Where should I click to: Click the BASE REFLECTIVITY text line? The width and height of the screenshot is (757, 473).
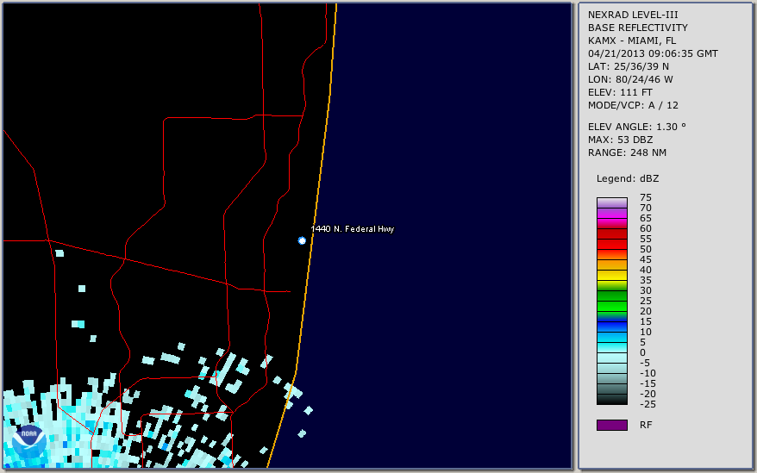point(638,28)
